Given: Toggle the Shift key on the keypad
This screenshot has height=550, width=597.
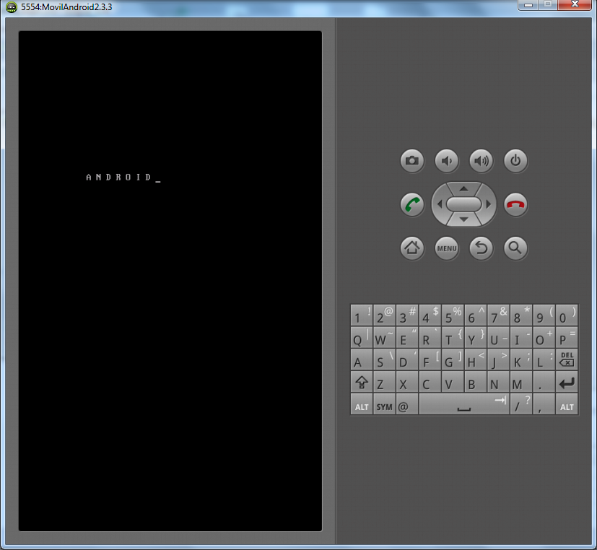Looking at the screenshot, I should click(361, 383).
